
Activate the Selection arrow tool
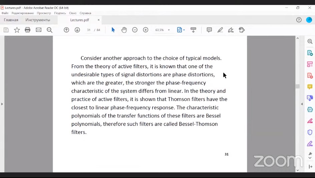click(113, 30)
